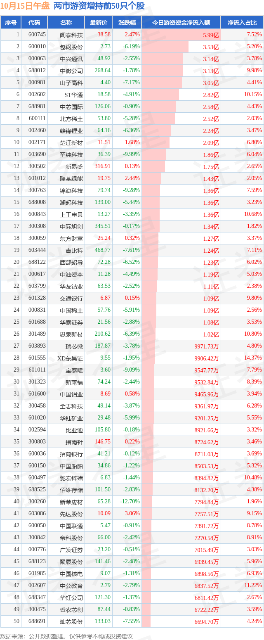Select stock code 600010
264x640 pixels.
pos(38,47)
